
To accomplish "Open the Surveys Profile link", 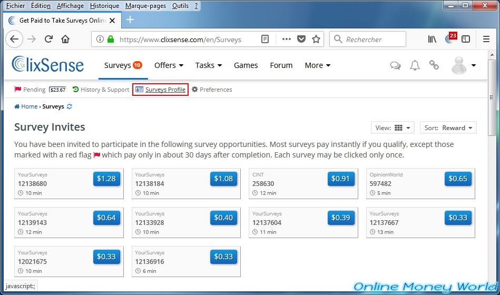I will [161, 90].
